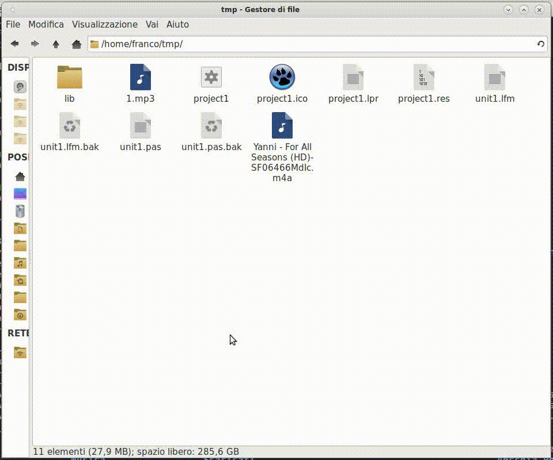Image resolution: width=553 pixels, height=460 pixels.
Task: Select the unit1.lfm file icon
Action: click(x=495, y=77)
